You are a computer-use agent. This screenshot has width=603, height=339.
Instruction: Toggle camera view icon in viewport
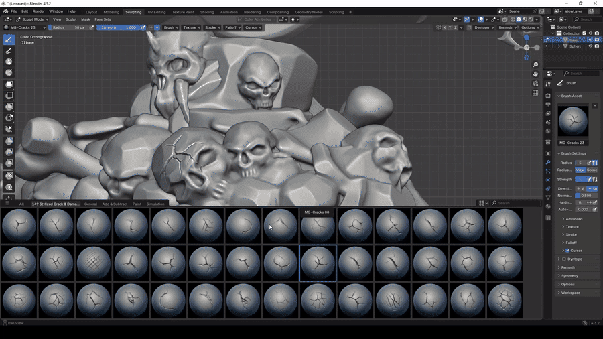coord(535,83)
